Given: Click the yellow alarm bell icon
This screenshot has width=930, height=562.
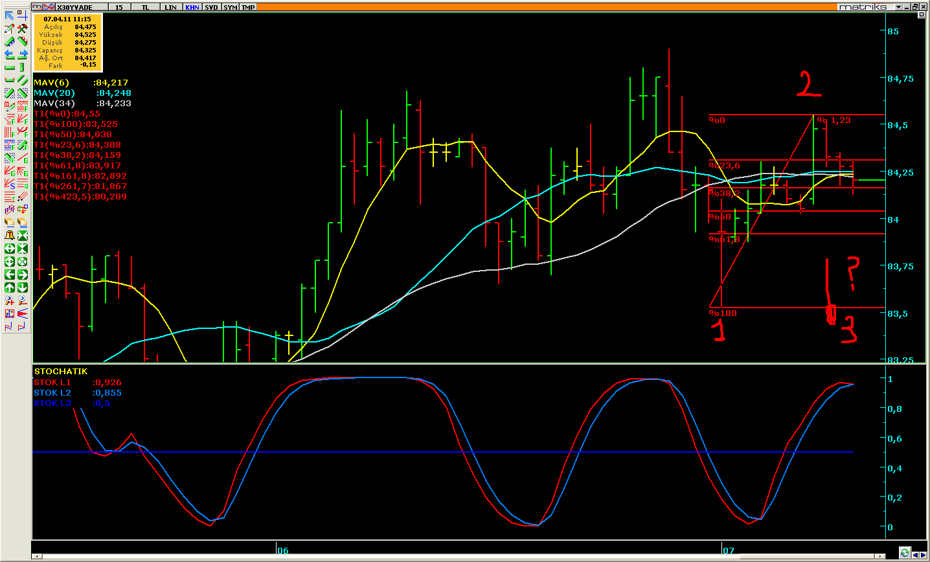Looking at the screenshot, I should [x=10, y=236].
